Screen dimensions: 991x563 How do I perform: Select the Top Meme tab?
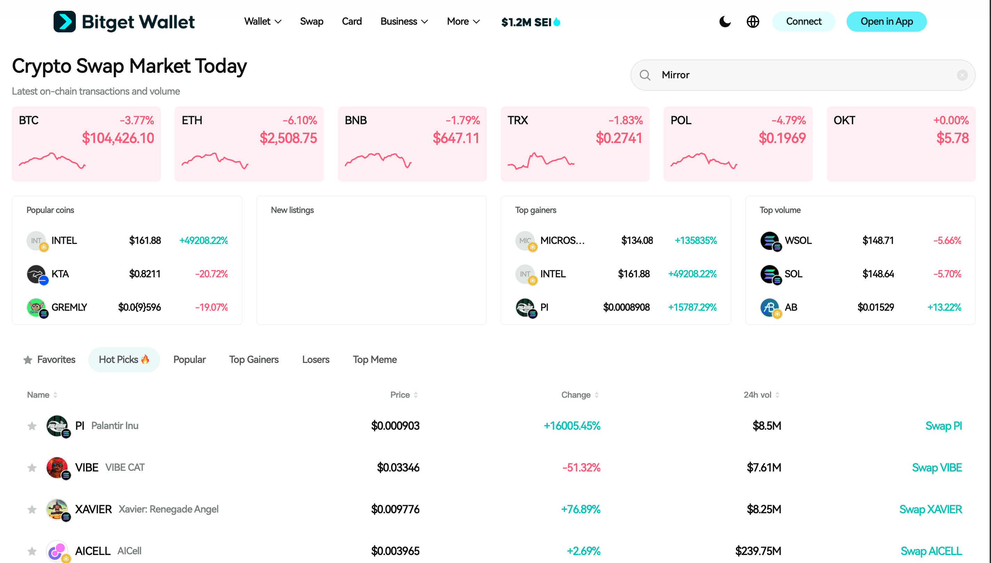[375, 359]
